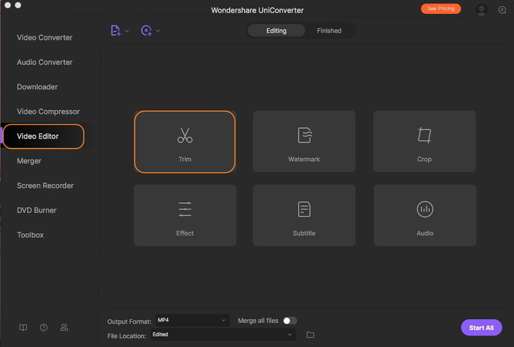This screenshot has height=347, width=514.
Task: Switch to the Finished tab
Action: (x=329, y=31)
